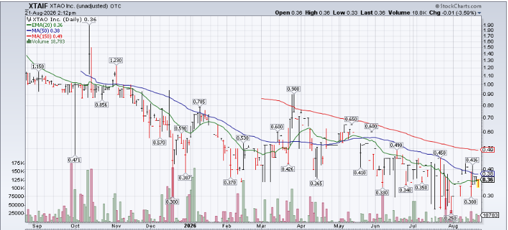The width and height of the screenshot is (508, 230).
Task: Click the red MA(150) line swatch in legend
Action: [x=28, y=36]
